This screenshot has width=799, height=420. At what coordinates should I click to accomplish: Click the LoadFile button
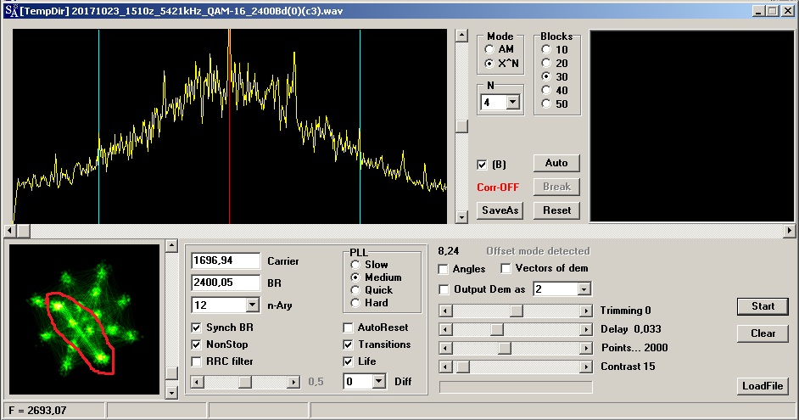pyautogui.click(x=763, y=387)
